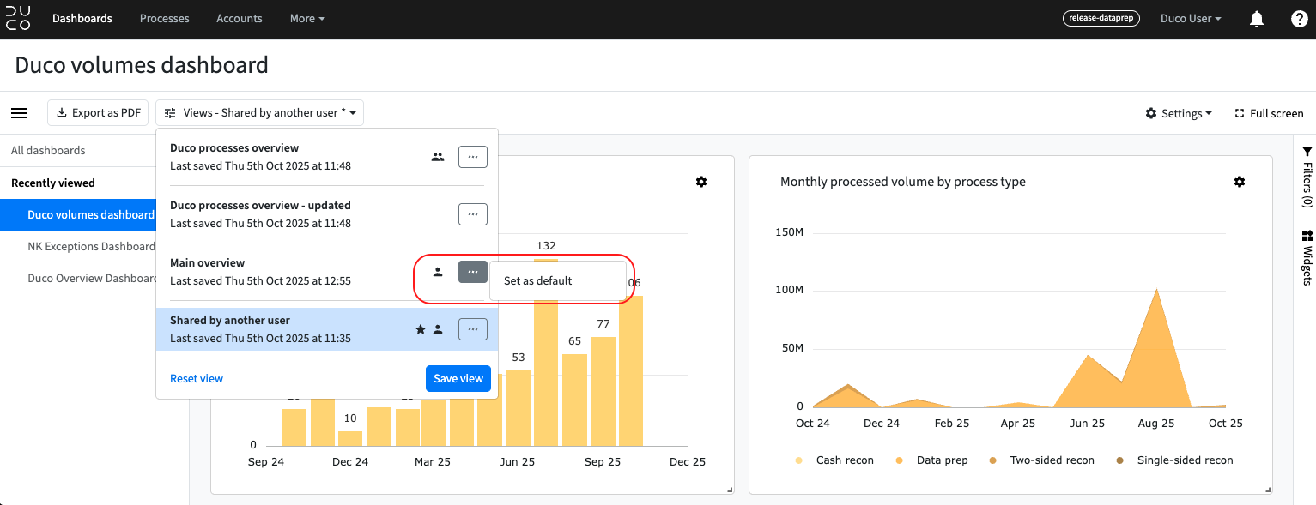1316x505 pixels.
Task: Click the bar labeled 77
Action: 603,391
